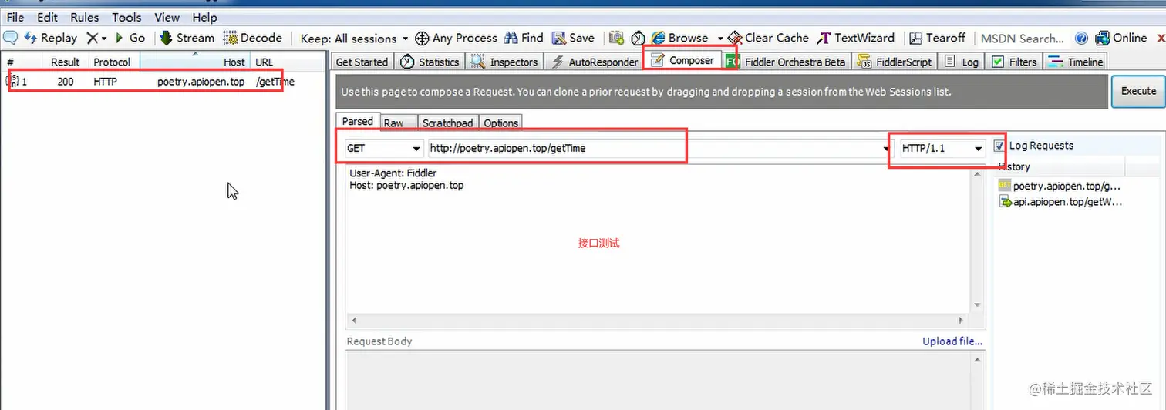Click the camera screenshot icon
This screenshot has width=1166, height=410.
click(616, 38)
